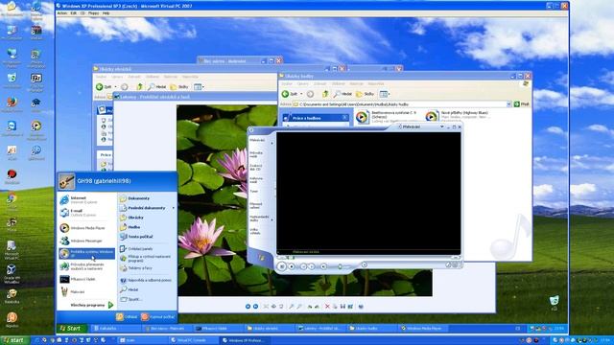
Task: Launch Windows Media Player from Start menu
Action: point(86,228)
